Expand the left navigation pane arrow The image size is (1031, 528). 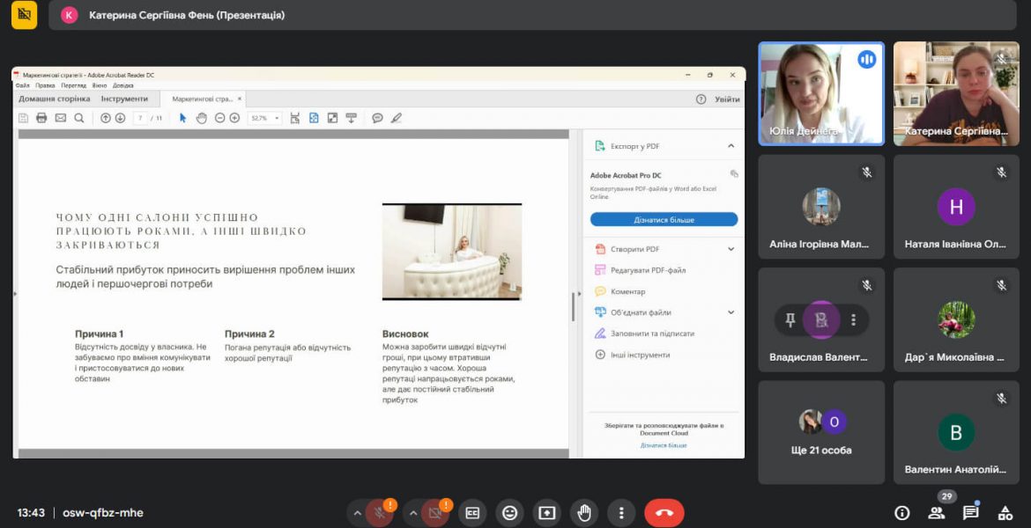15,294
